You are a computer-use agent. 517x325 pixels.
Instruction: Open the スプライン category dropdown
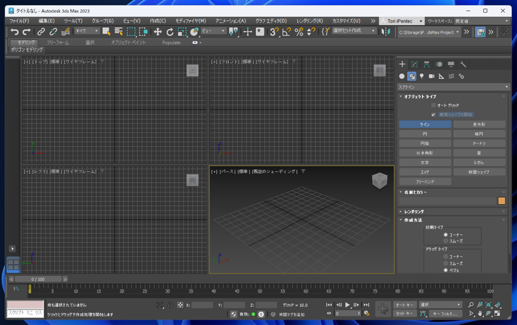454,87
